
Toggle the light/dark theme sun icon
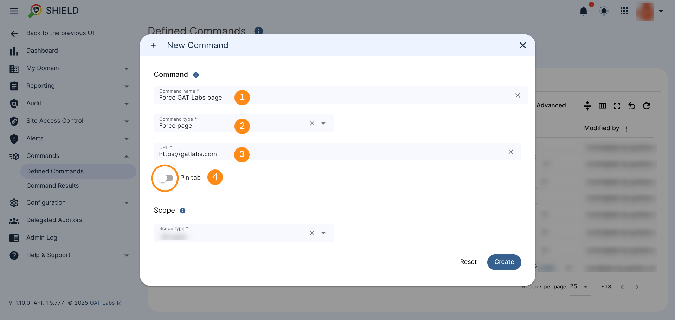604,11
